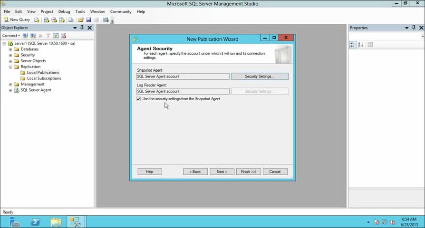Open the Project menu
Image resolution: width=425 pixels, height=228 pixels.
coord(47,12)
